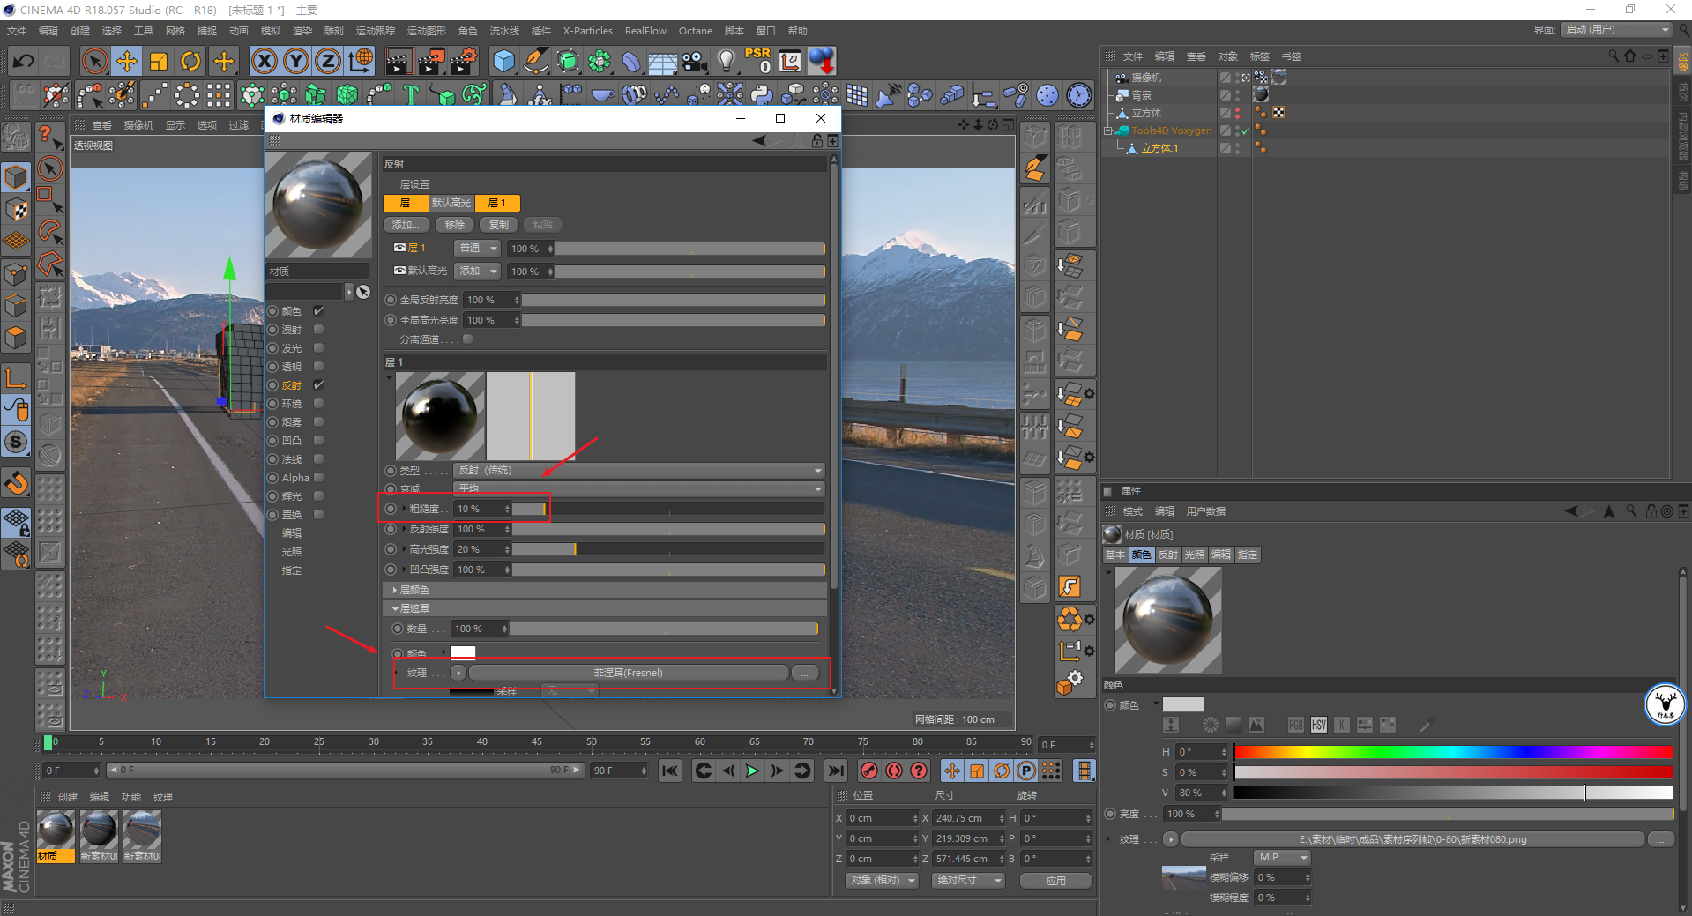1692x916 pixels.
Task: Open the 类型 dropdown showing 反射(传统)
Action: click(x=639, y=471)
